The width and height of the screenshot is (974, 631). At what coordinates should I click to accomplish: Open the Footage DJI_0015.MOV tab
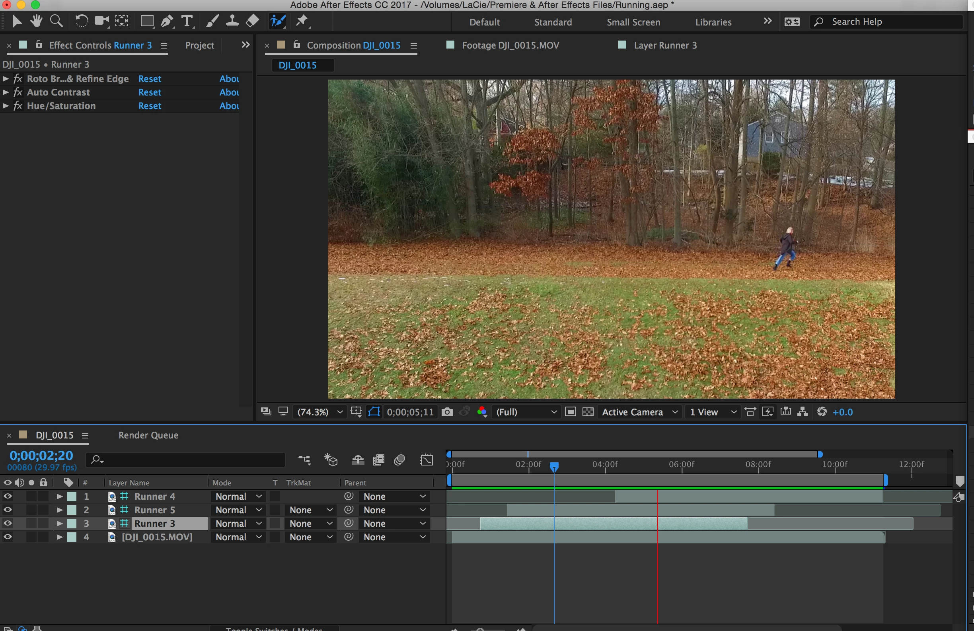(x=510, y=45)
